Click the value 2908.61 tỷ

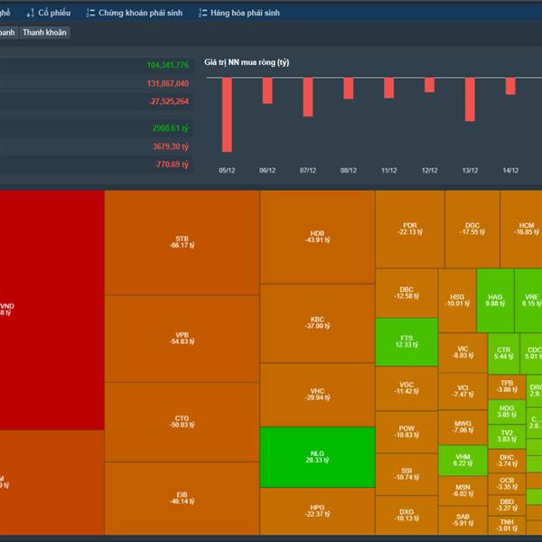pyautogui.click(x=170, y=128)
